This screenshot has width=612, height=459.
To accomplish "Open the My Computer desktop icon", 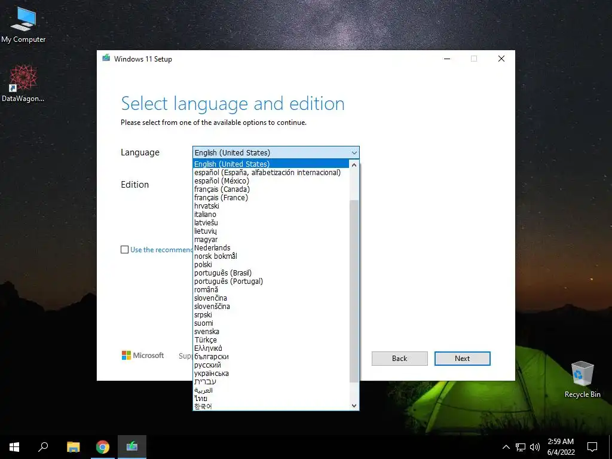I will coord(23,24).
